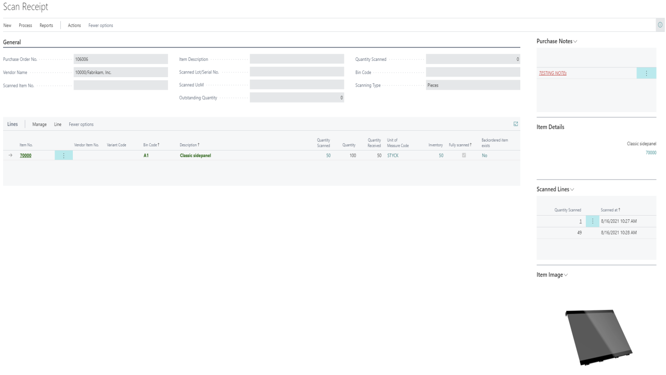Toggle the Fully scanned checkbox for item 70000

[464, 155]
